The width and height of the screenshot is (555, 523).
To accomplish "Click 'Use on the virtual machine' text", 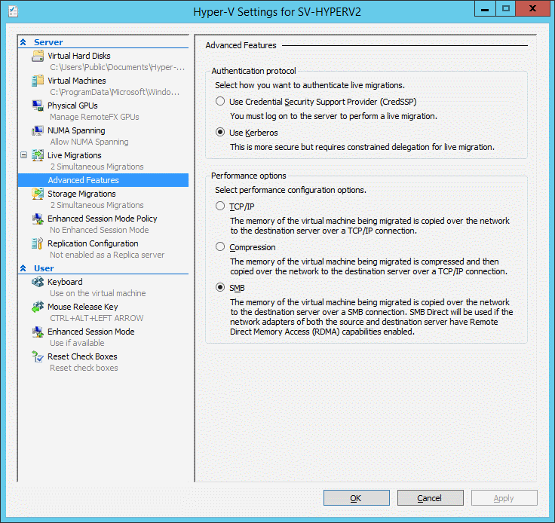I will coord(98,293).
